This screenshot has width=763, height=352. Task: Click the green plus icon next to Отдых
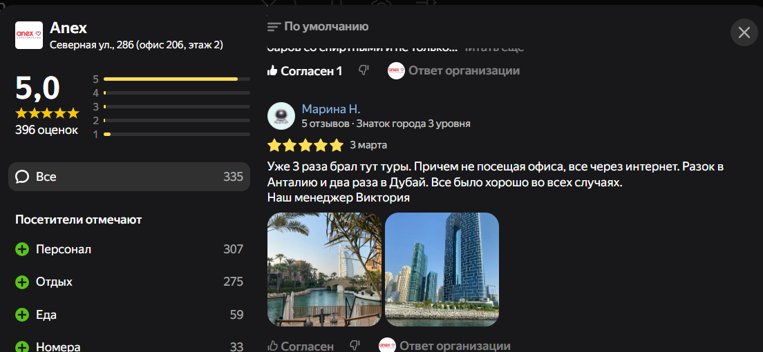click(22, 282)
